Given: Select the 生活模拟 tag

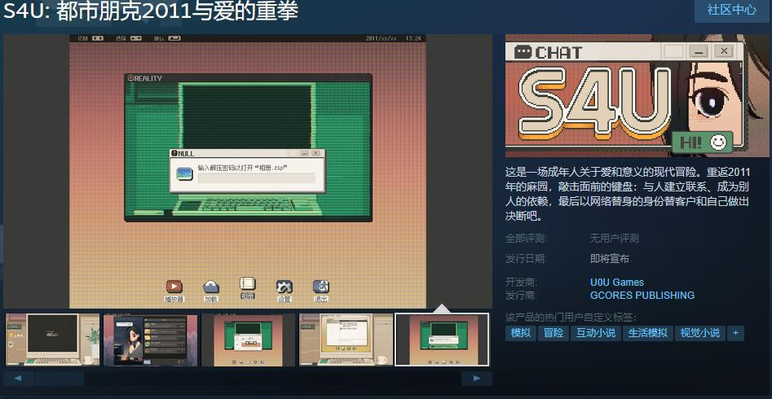Looking at the screenshot, I should pyautogui.click(x=648, y=333).
